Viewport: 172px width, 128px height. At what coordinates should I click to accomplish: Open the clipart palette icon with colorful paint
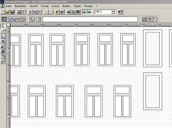point(58,12)
